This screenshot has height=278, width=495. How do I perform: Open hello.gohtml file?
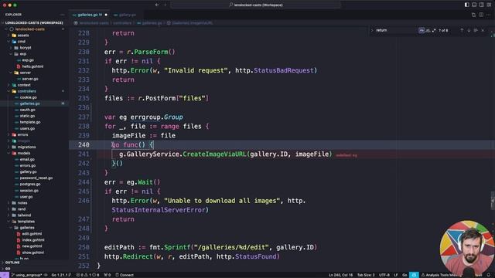(32, 66)
